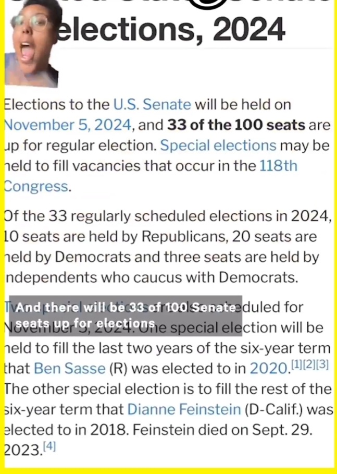This screenshot has width=337, height=474.
Task: Open the U.S. Senate link
Action: click(x=152, y=104)
